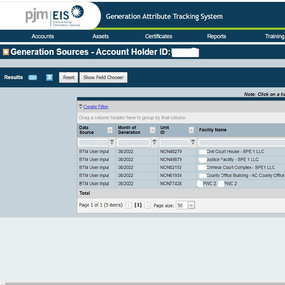Click the PJM EIS logo
This screenshot has width=285, height=285.
(54, 16)
